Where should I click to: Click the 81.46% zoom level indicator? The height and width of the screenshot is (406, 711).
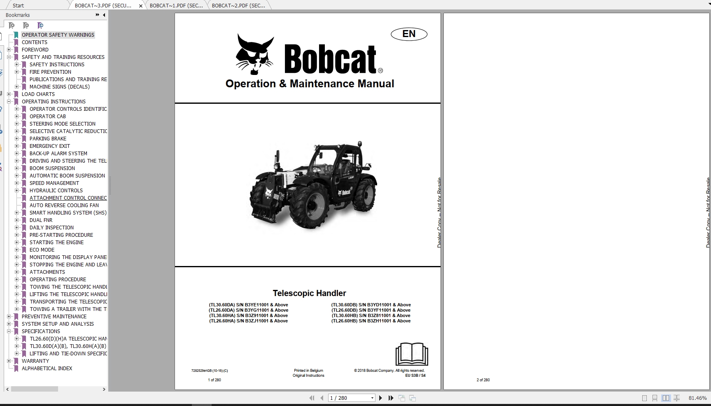pyautogui.click(x=697, y=398)
